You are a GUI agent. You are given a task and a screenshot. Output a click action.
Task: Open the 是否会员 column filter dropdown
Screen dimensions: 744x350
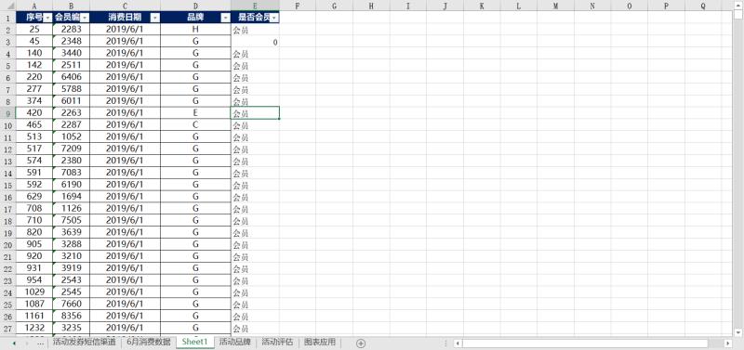pos(274,18)
